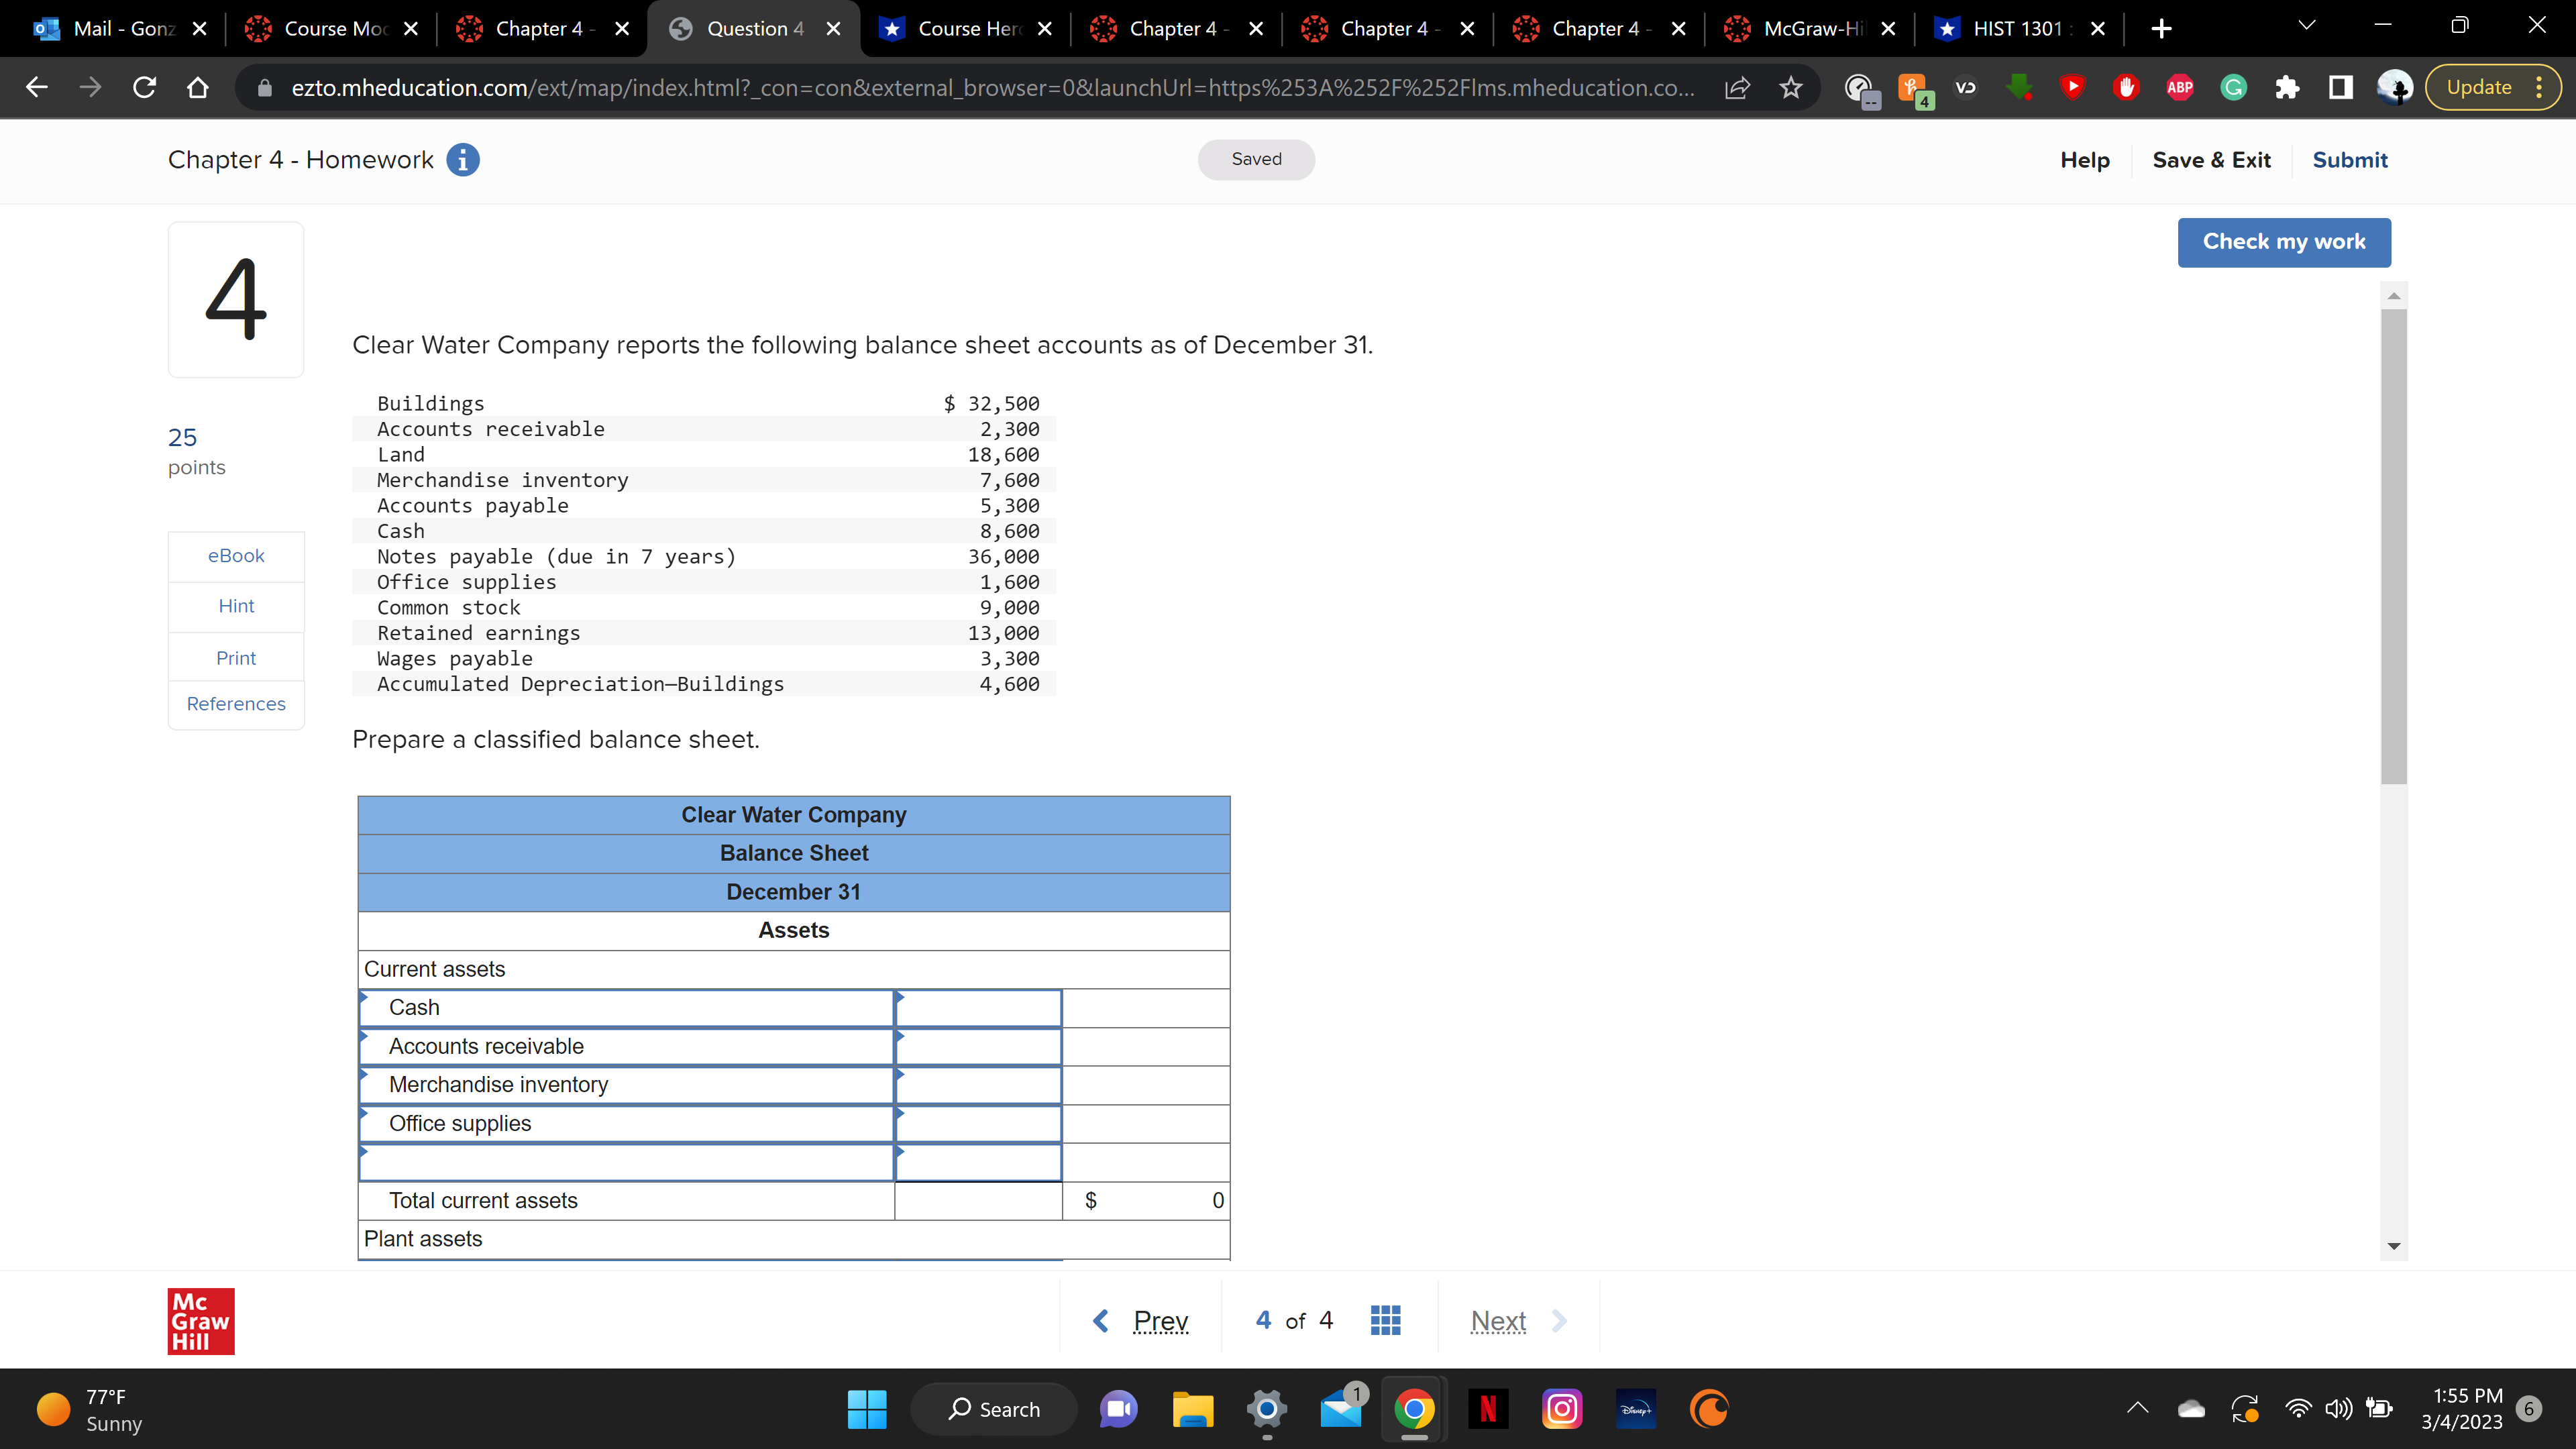Click the browser share page icon
Viewport: 2576px width, 1449px height.
click(x=1737, y=88)
